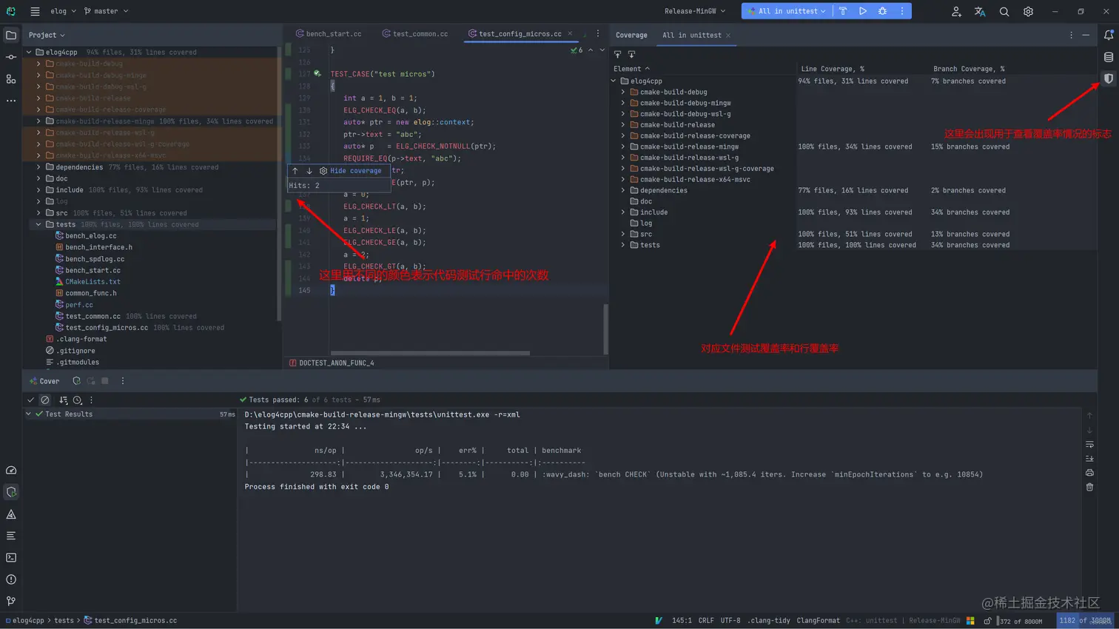Switch to the test_common.cc editor tab

414,34
